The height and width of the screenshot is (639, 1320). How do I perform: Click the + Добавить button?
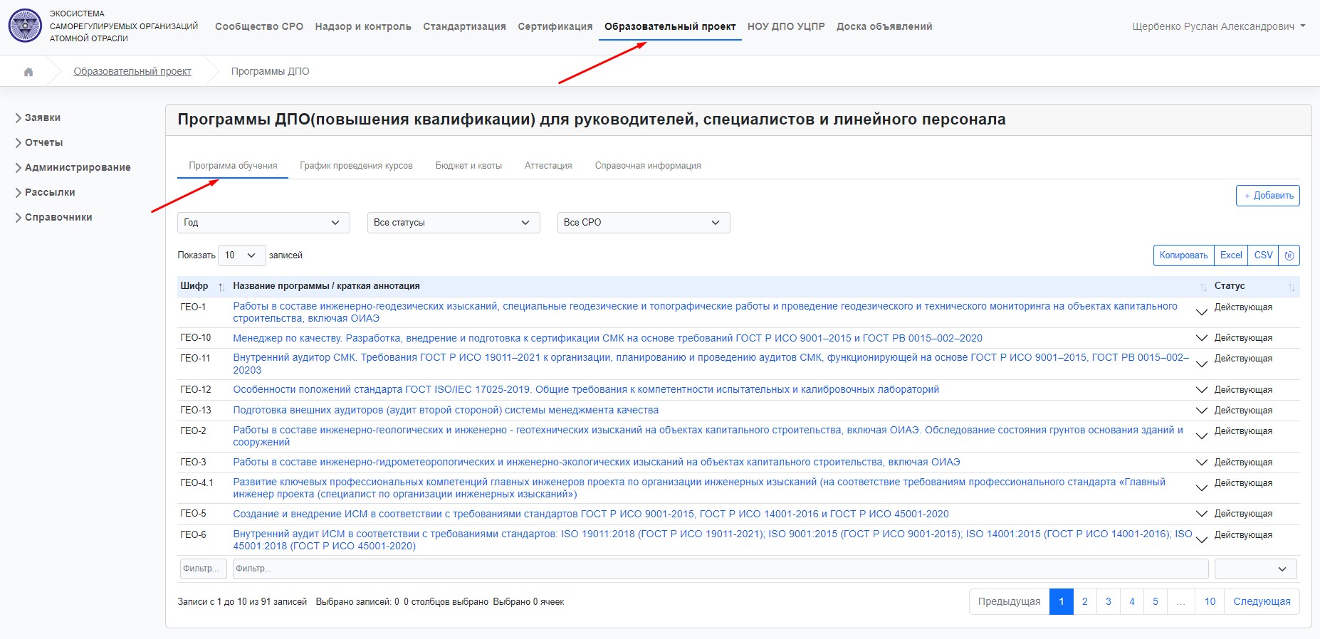[1268, 196]
